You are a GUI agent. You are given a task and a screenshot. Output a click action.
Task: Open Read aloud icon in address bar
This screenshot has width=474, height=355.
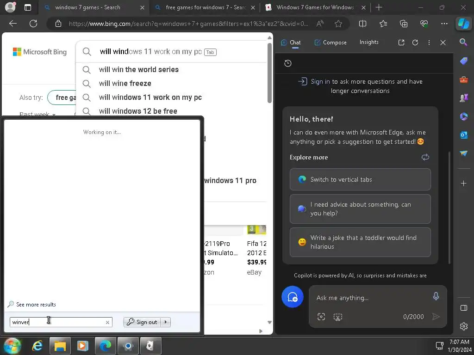pyautogui.click(x=320, y=24)
